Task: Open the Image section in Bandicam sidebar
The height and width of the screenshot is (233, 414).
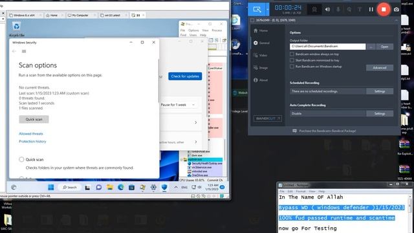Action: (261, 67)
